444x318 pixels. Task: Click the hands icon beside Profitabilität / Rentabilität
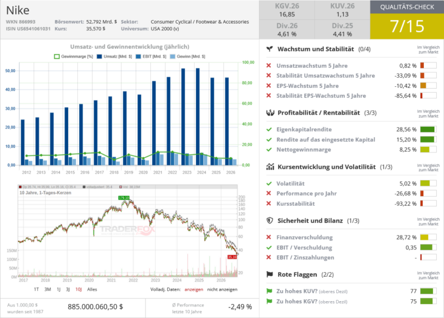tap(270, 113)
